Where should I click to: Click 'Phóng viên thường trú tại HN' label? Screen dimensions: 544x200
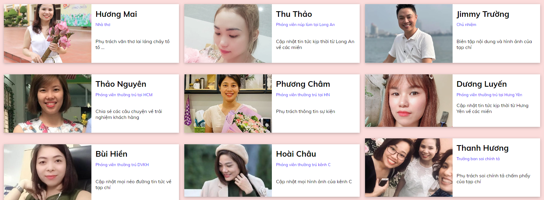tap(303, 95)
